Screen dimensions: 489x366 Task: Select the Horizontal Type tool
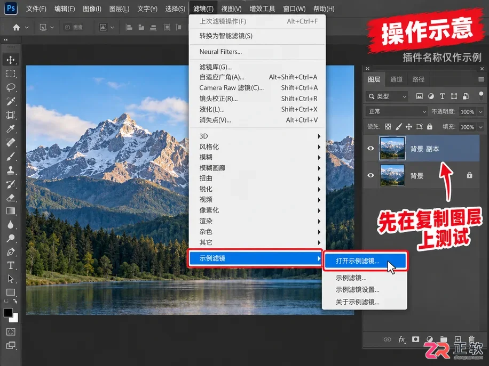coord(11,265)
